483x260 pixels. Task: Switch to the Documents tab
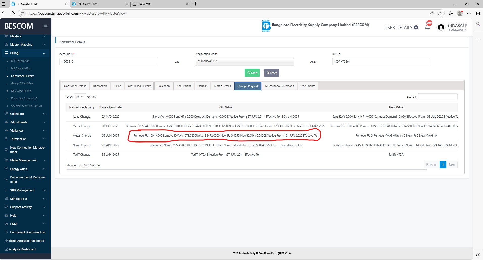point(308,86)
